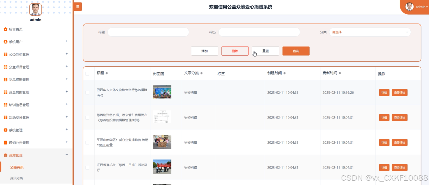
Task: Click the admin avatar in the top-right corner
Action: tap(409, 7)
